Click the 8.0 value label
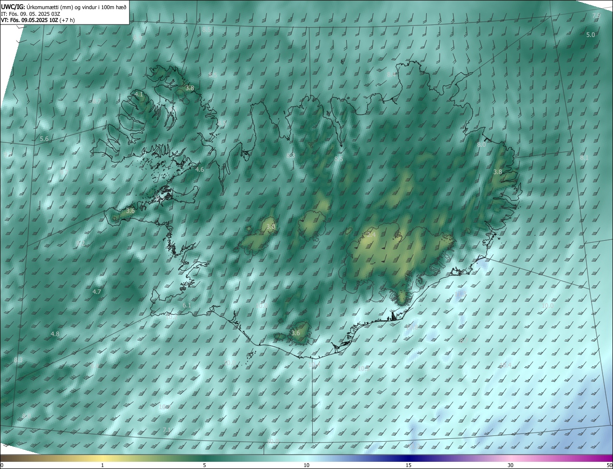The width and height of the screenshot is (613, 469). (481, 144)
